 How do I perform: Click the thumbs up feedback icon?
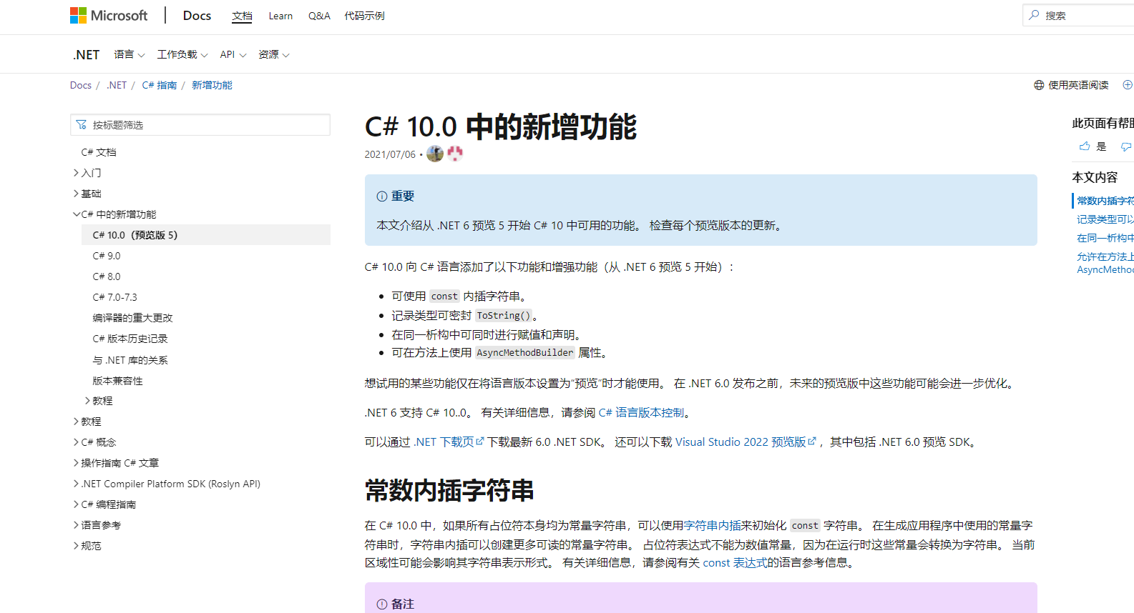tap(1085, 146)
